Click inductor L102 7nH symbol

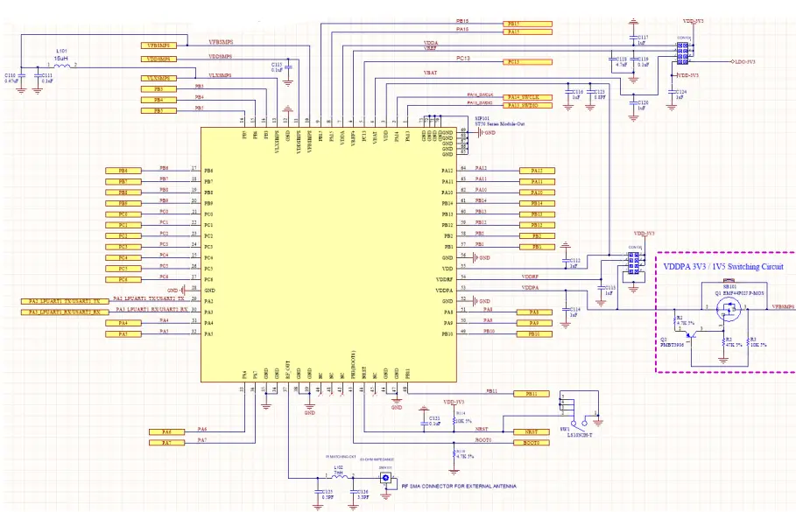point(338,477)
